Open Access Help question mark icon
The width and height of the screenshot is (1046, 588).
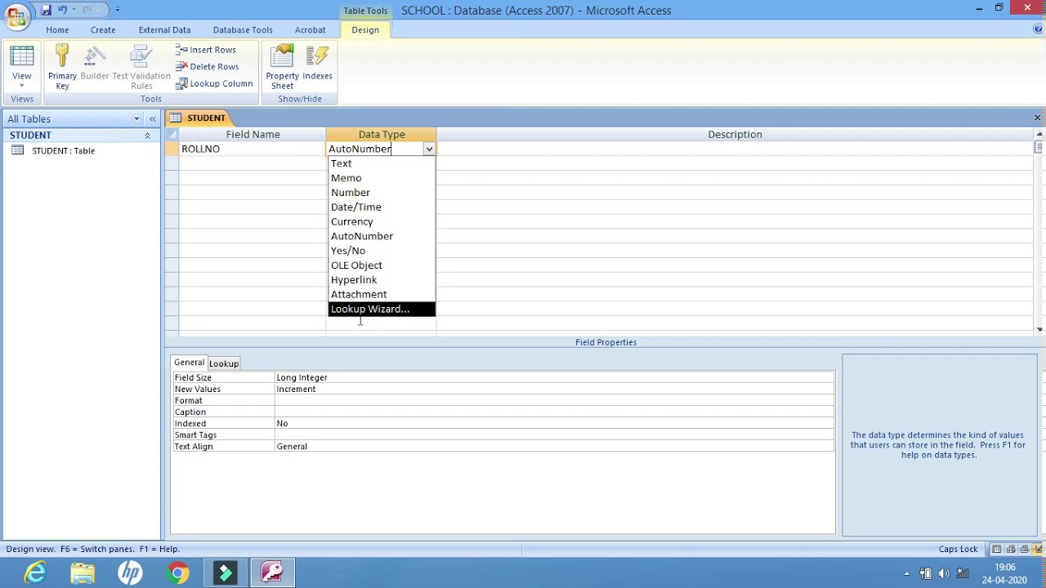click(x=1038, y=29)
